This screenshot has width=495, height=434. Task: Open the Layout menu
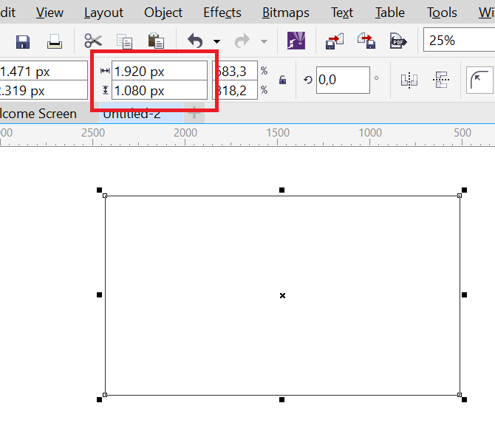(x=103, y=13)
